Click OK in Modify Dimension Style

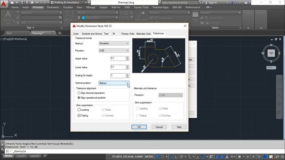[x=139, y=127]
